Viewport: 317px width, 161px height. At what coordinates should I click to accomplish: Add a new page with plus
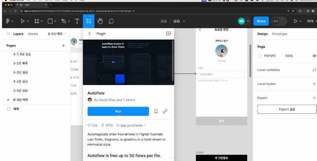63,46
